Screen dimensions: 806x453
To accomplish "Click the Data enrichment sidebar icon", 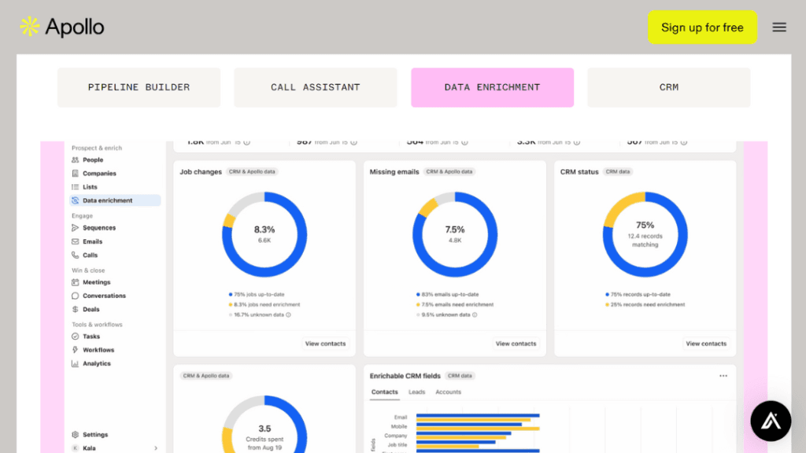I will (75, 201).
